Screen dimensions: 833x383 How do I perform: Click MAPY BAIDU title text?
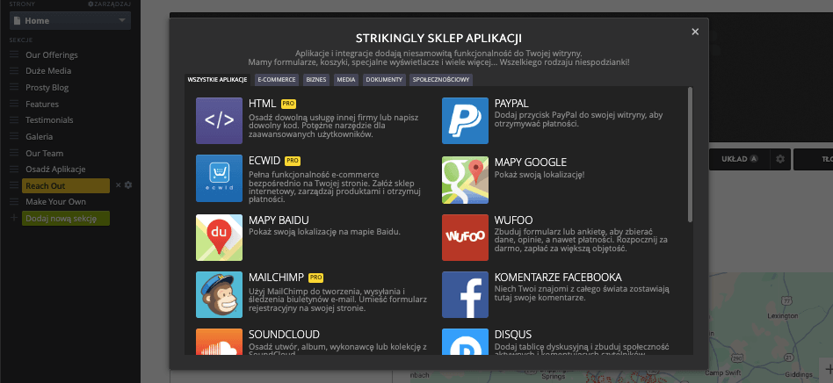coord(279,220)
